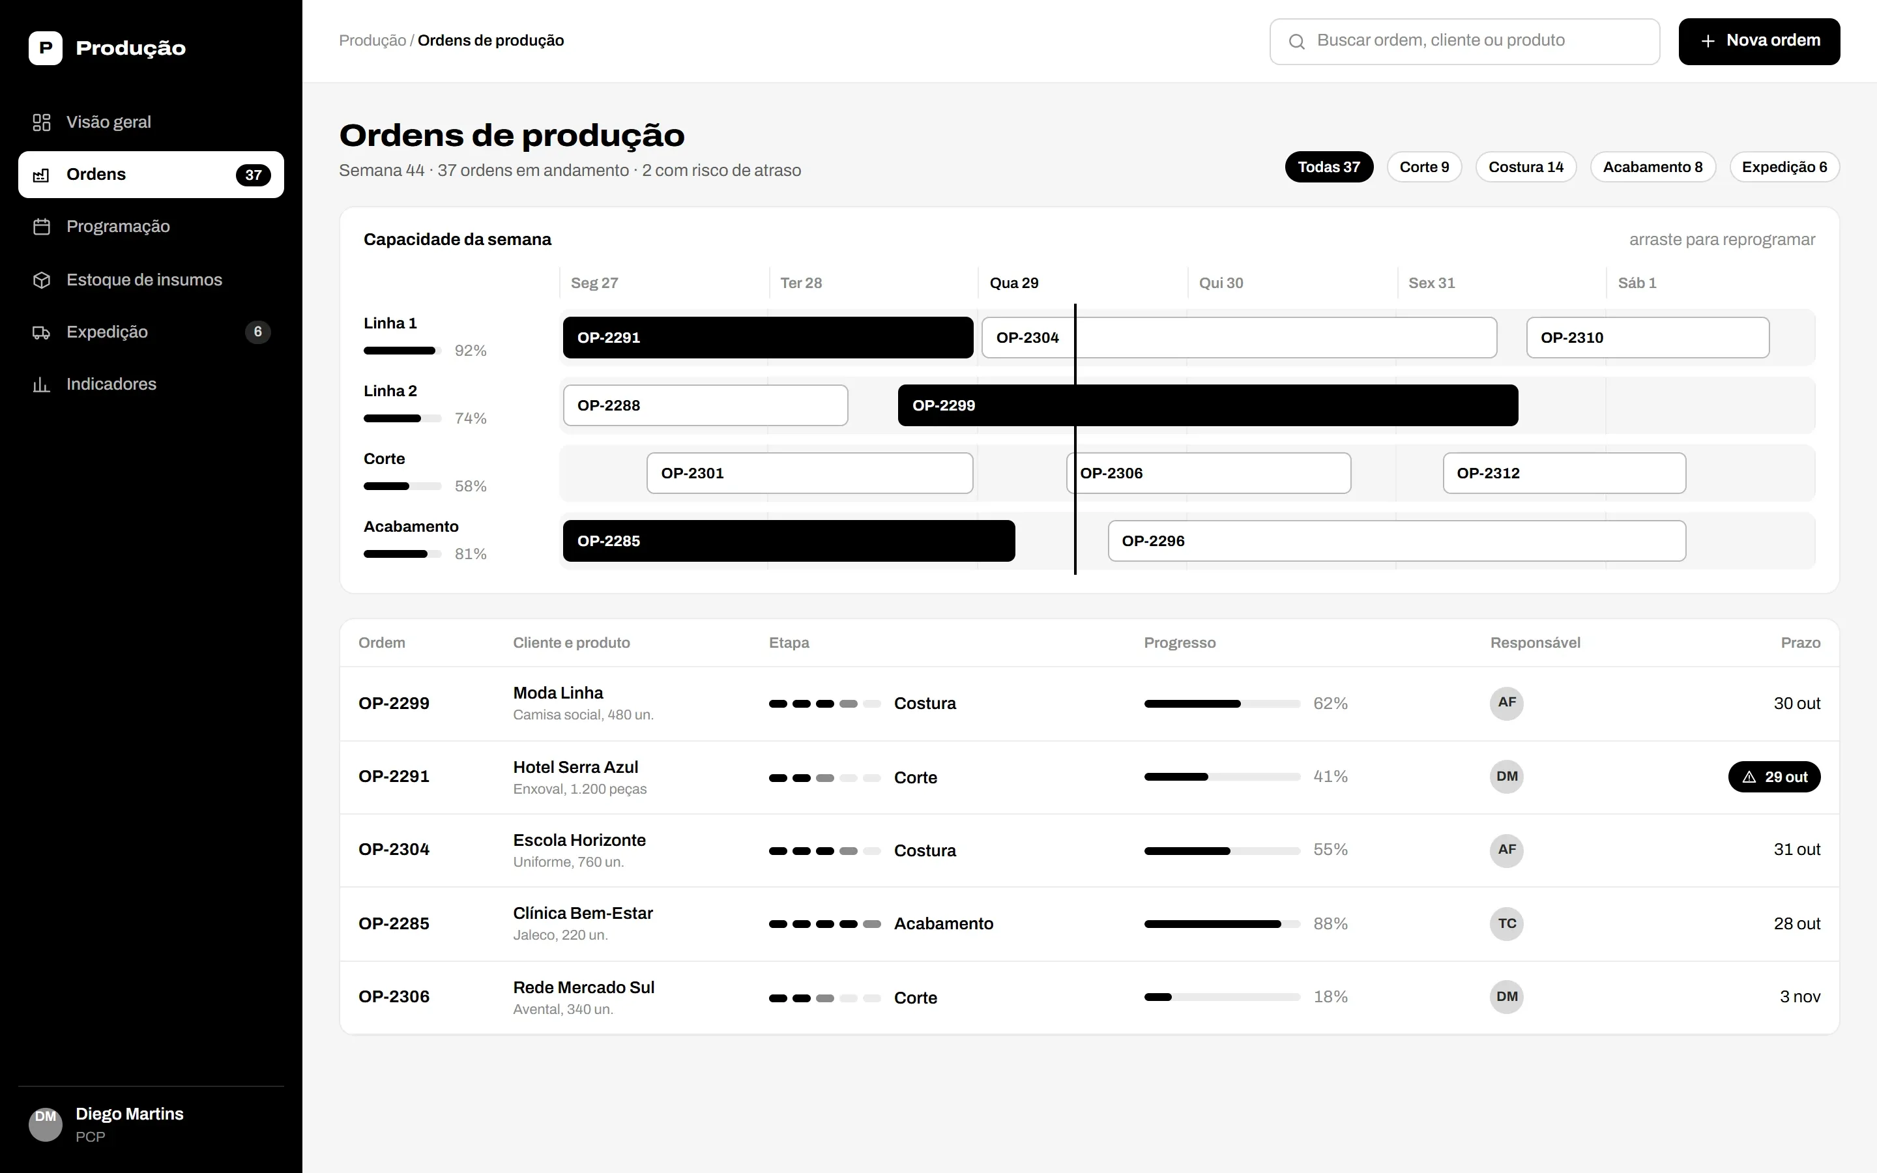
Task: Filter by Expedição 6 chip
Action: [1784, 167]
